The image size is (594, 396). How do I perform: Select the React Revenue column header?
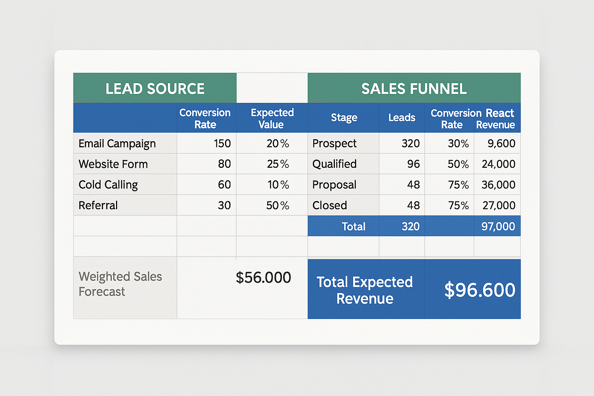[x=498, y=119]
